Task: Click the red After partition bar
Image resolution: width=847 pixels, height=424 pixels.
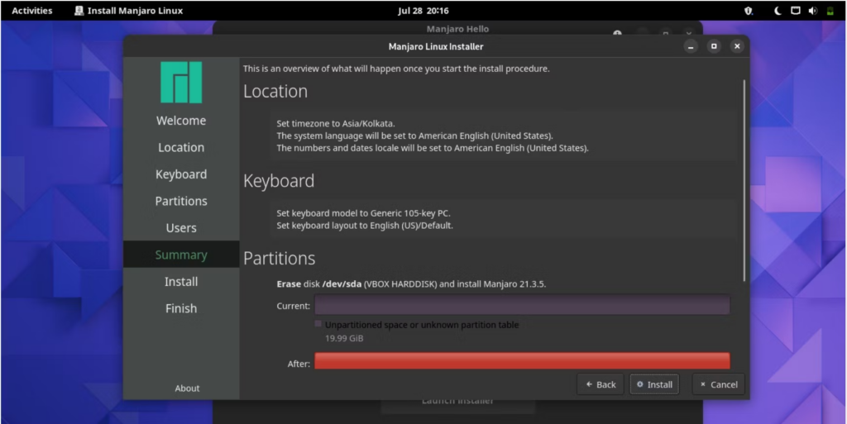Action: point(522,361)
